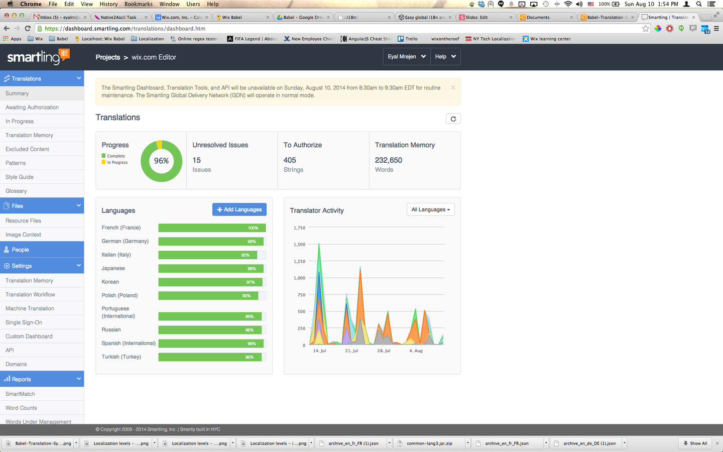Click the 96% progress donut chart
The height and width of the screenshot is (452, 723).
click(161, 161)
